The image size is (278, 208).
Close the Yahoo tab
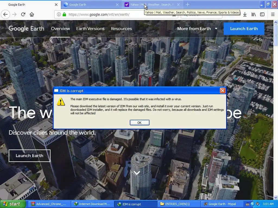click(x=178, y=5)
